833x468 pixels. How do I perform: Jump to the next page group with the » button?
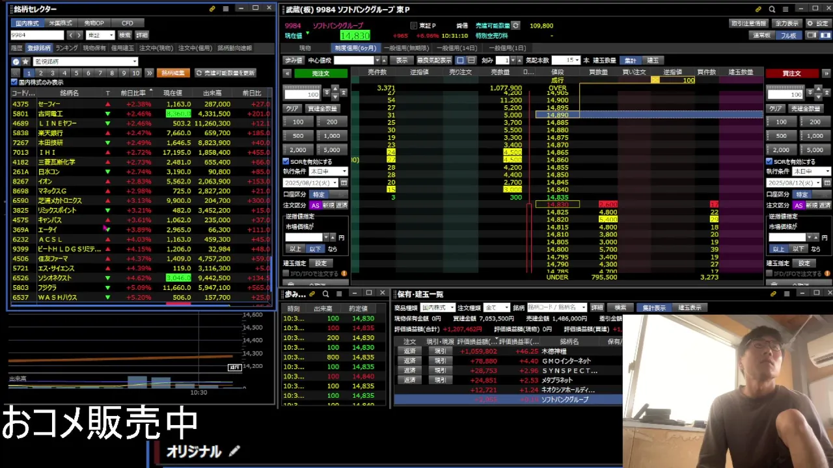(x=149, y=73)
